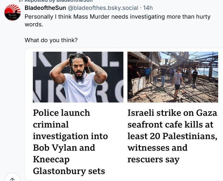The height and width of the screenshot is (181, 223).
Task: Click the 'Israeli strike on Gaza' headline
Action: [x=172, y=113]
